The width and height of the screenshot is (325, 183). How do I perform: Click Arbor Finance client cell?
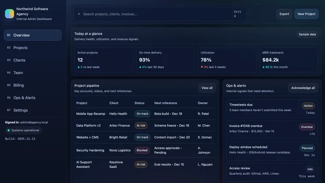coord(119,126)
